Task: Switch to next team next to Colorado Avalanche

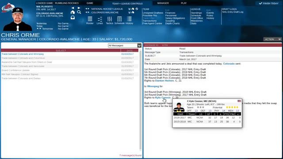Action: tap(88, 12)
